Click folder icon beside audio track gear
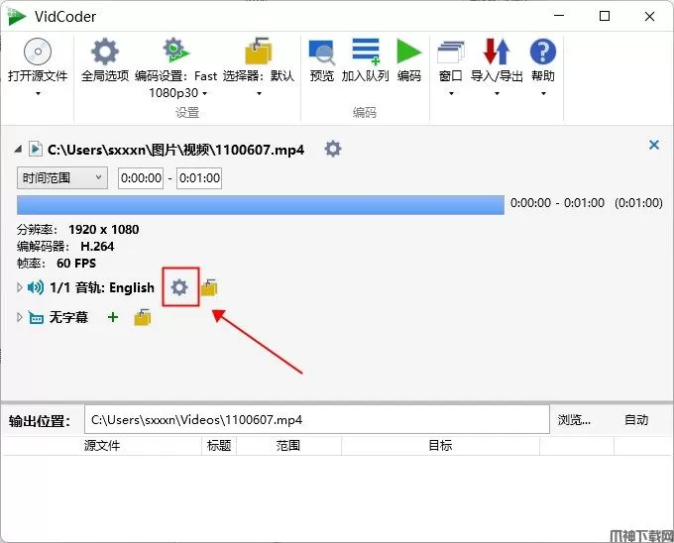This screenshot has width=674, height=543. [209, 287]
